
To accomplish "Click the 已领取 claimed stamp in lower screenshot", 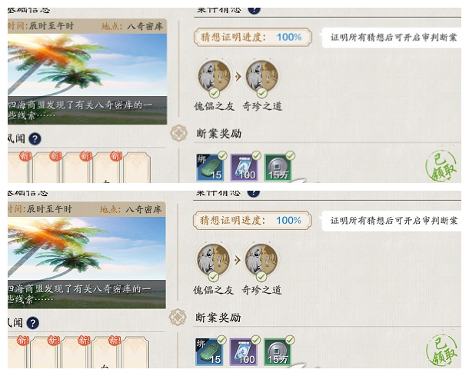I will [x=442, y=350].
